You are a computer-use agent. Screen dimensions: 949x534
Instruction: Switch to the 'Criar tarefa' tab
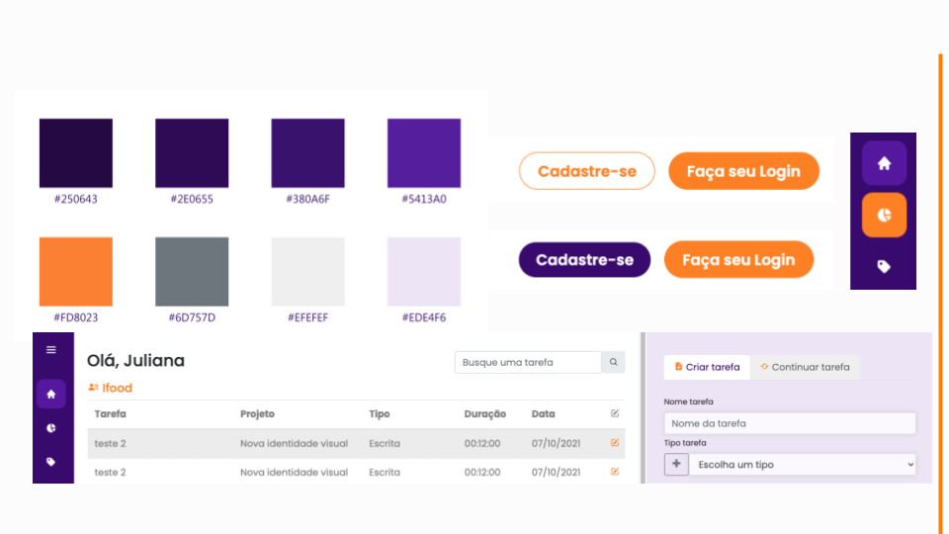click(707, 367)
